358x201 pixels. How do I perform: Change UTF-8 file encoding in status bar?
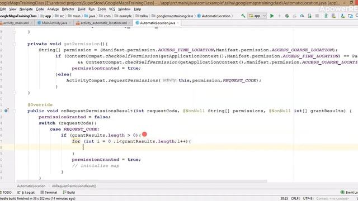pyautogui.click(x=308, y=199)
